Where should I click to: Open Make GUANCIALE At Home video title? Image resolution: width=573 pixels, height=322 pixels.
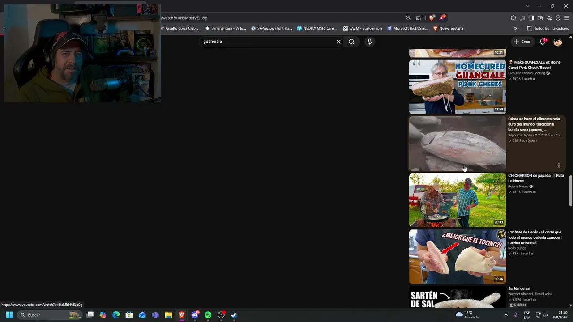coord(535,65)
